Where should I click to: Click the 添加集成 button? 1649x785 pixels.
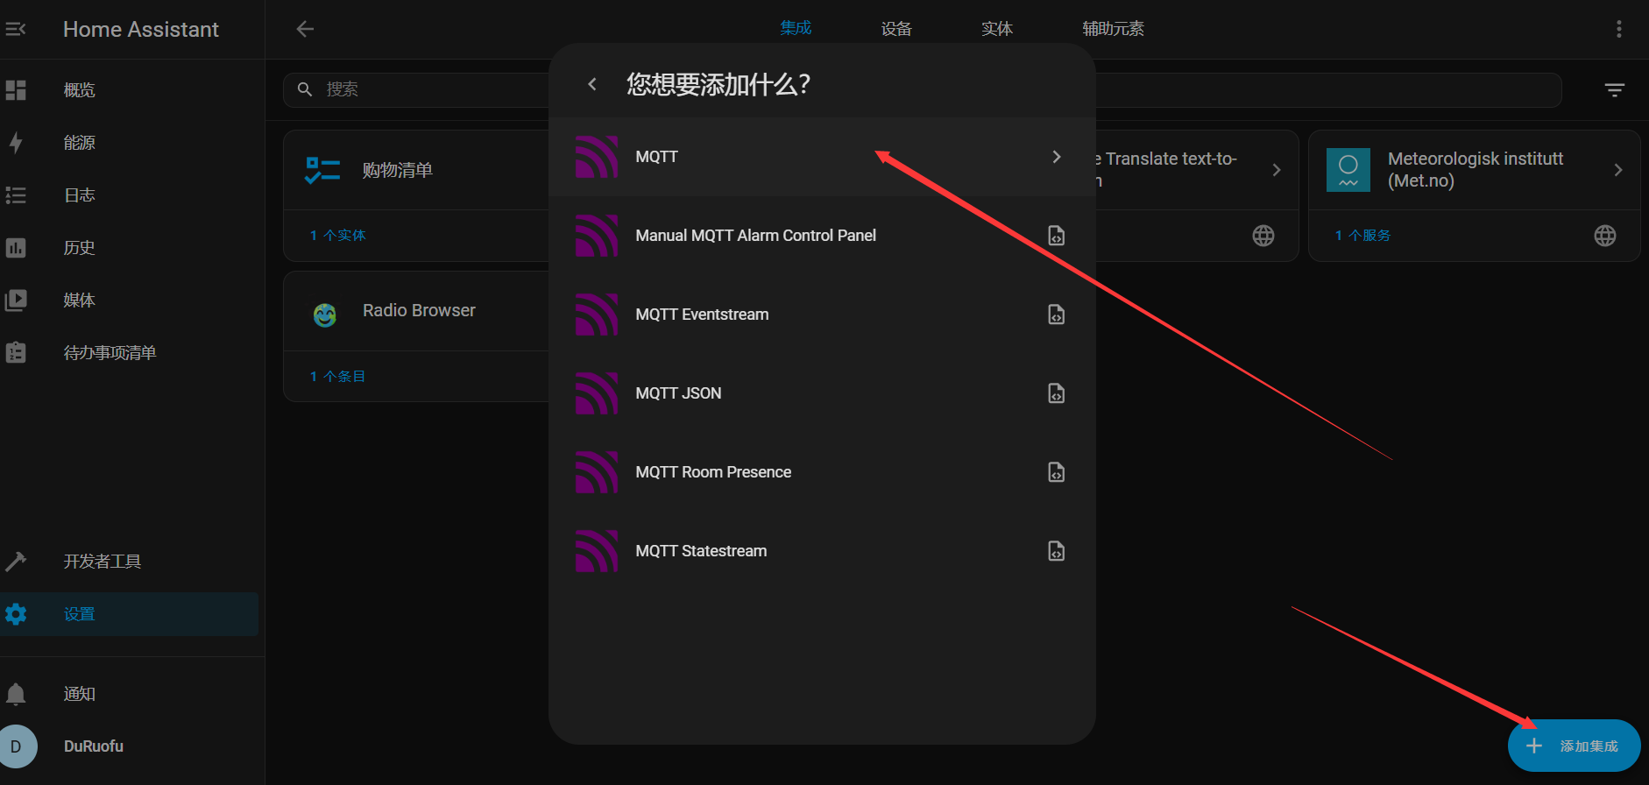click(x=1574, y=746)
